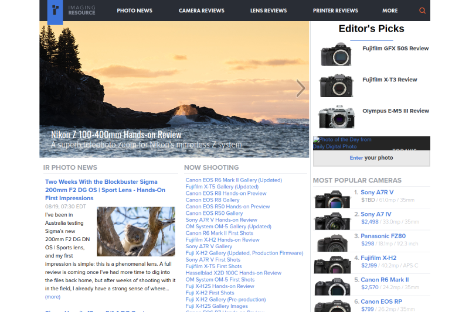Viewport: 469px width, 312px height.
Task: Open Nikon Z 100-400mm Hands-on Review headline
Action: pyautogui.click(x=116, y=135)
